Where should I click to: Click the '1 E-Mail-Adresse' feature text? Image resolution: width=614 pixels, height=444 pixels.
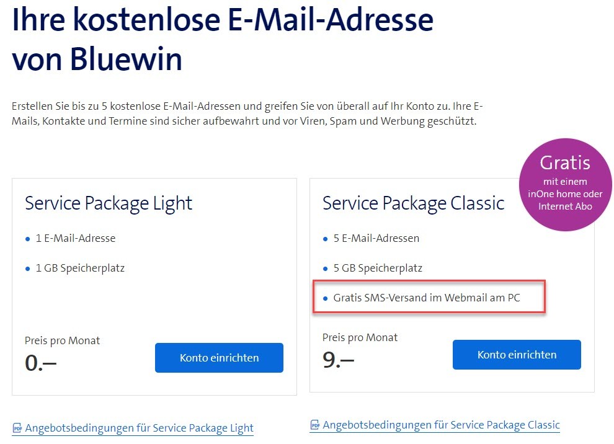point(76,238)
